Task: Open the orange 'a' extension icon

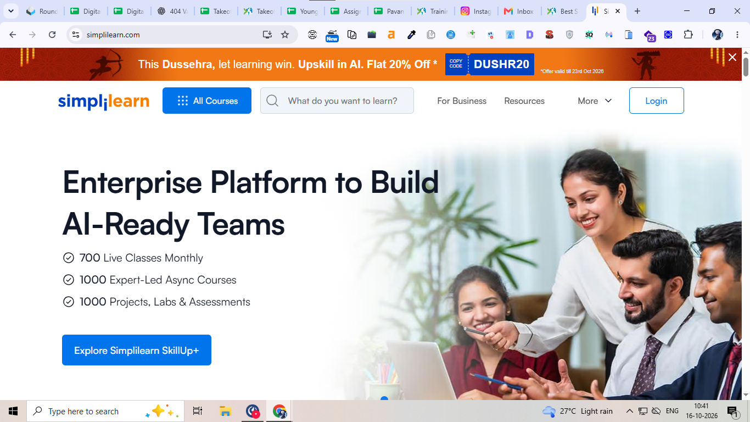Action: point(391,35)
